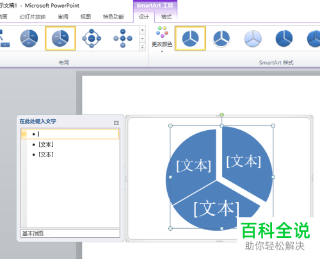Click the layout gallery up arrow
Viewport: 320px width, 259px height.
pos(142,30)
